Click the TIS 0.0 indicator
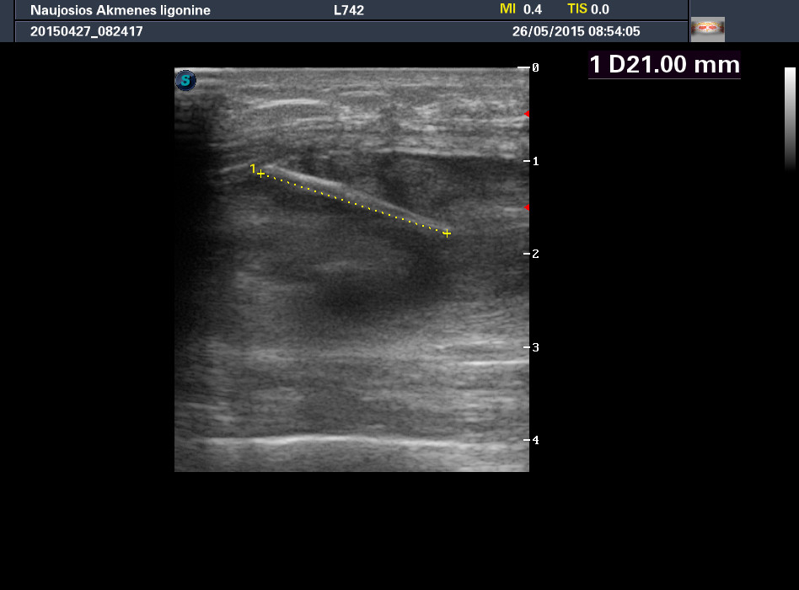799x590 pixels. [588, 9]
